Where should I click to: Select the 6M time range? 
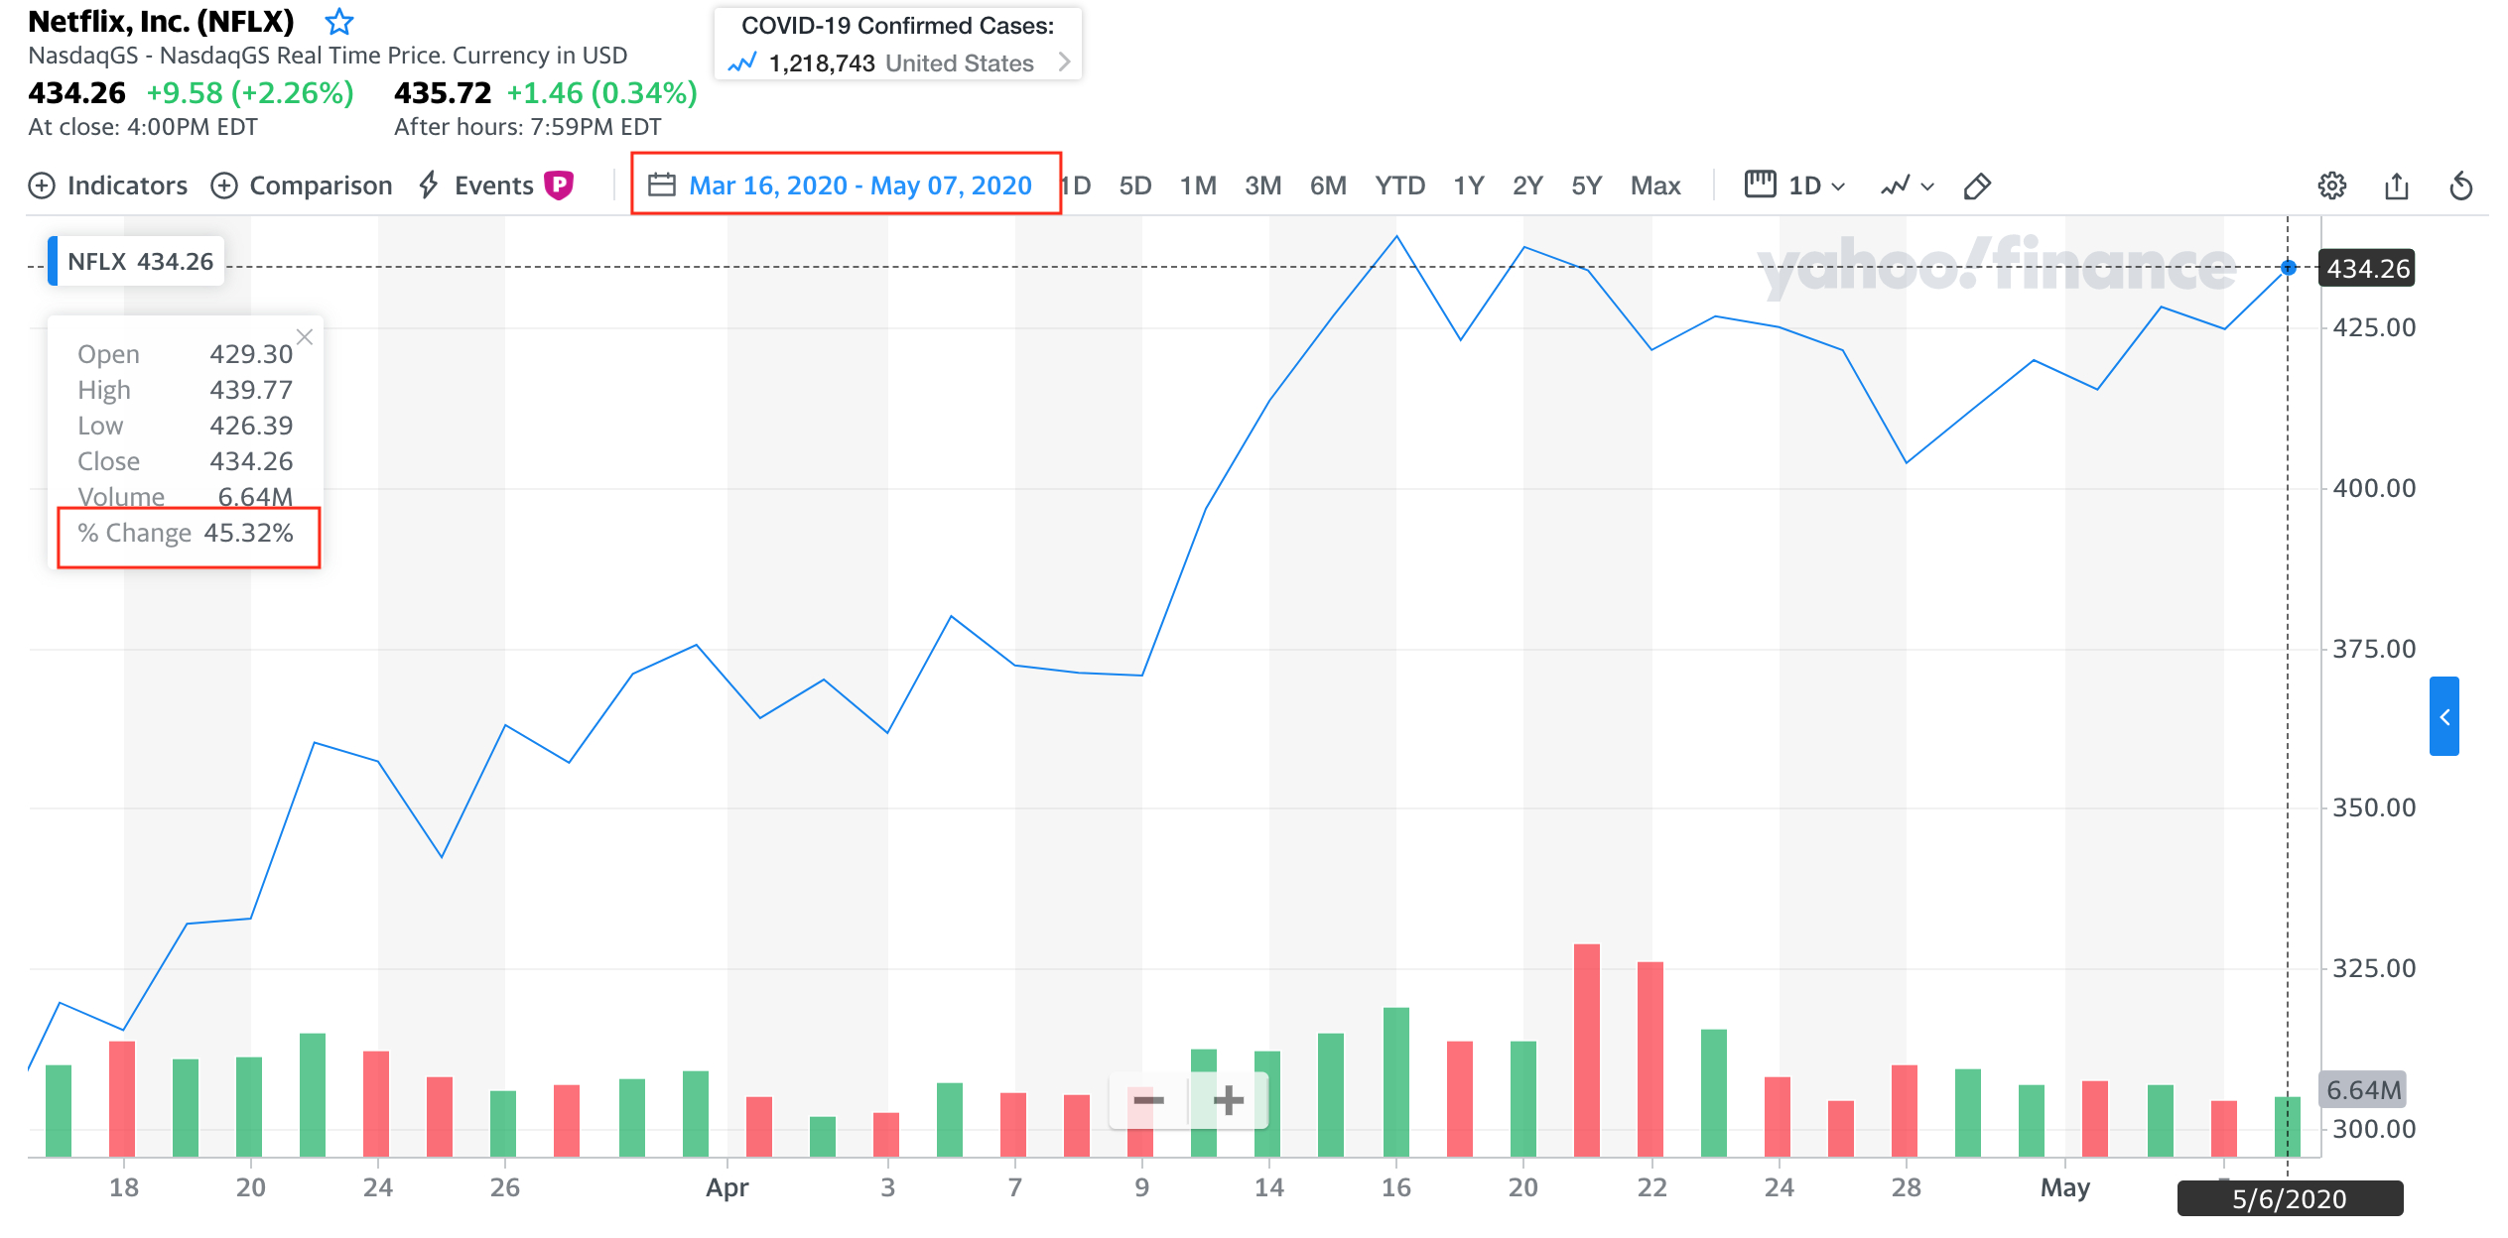(x=1328, y=186)
